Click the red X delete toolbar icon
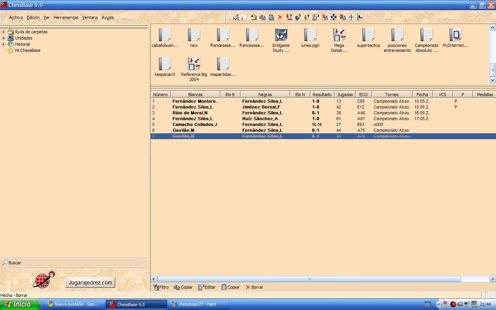 tap(280, 17)
